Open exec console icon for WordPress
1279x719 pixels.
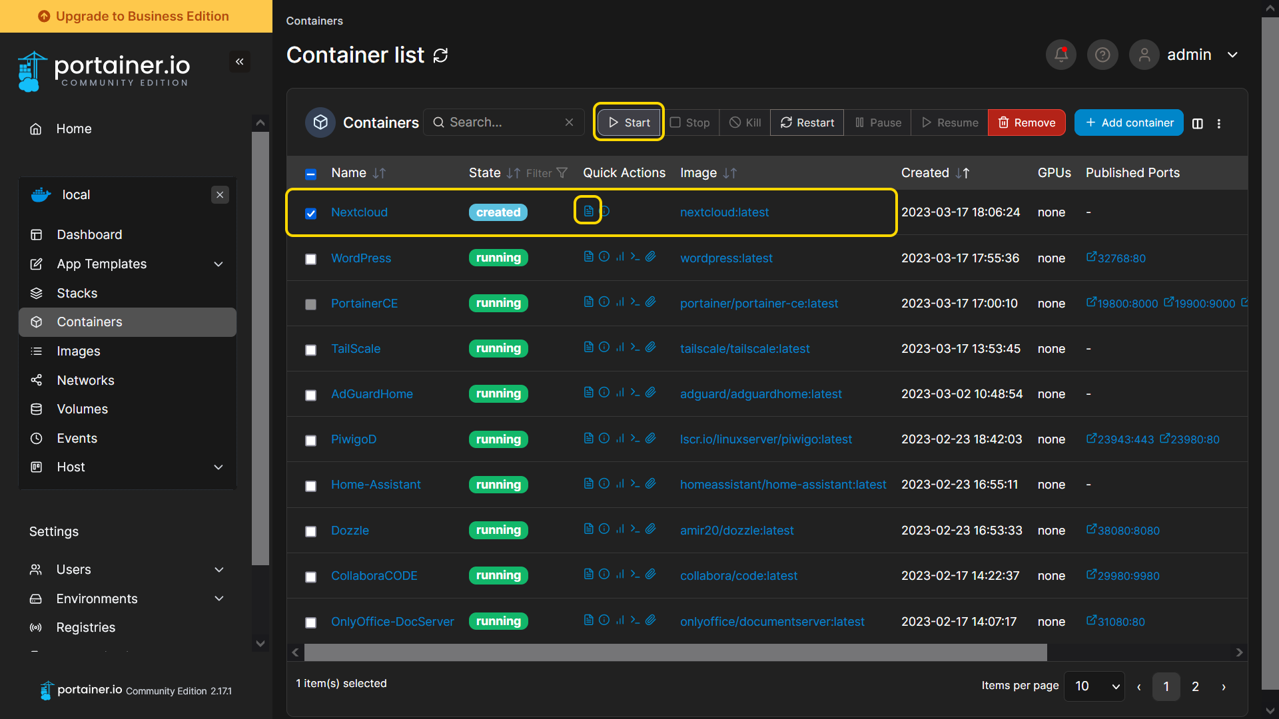tap(635, 257)
